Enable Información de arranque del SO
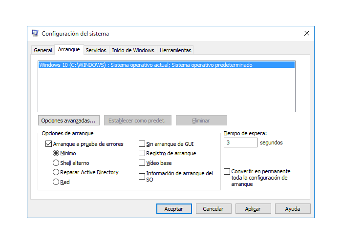The image size is (342, 244). (142, 176)
